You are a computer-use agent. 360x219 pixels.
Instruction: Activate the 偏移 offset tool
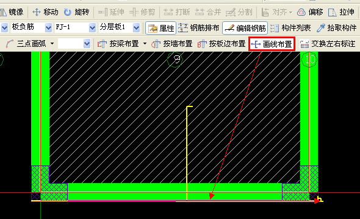tap(310, 12)
